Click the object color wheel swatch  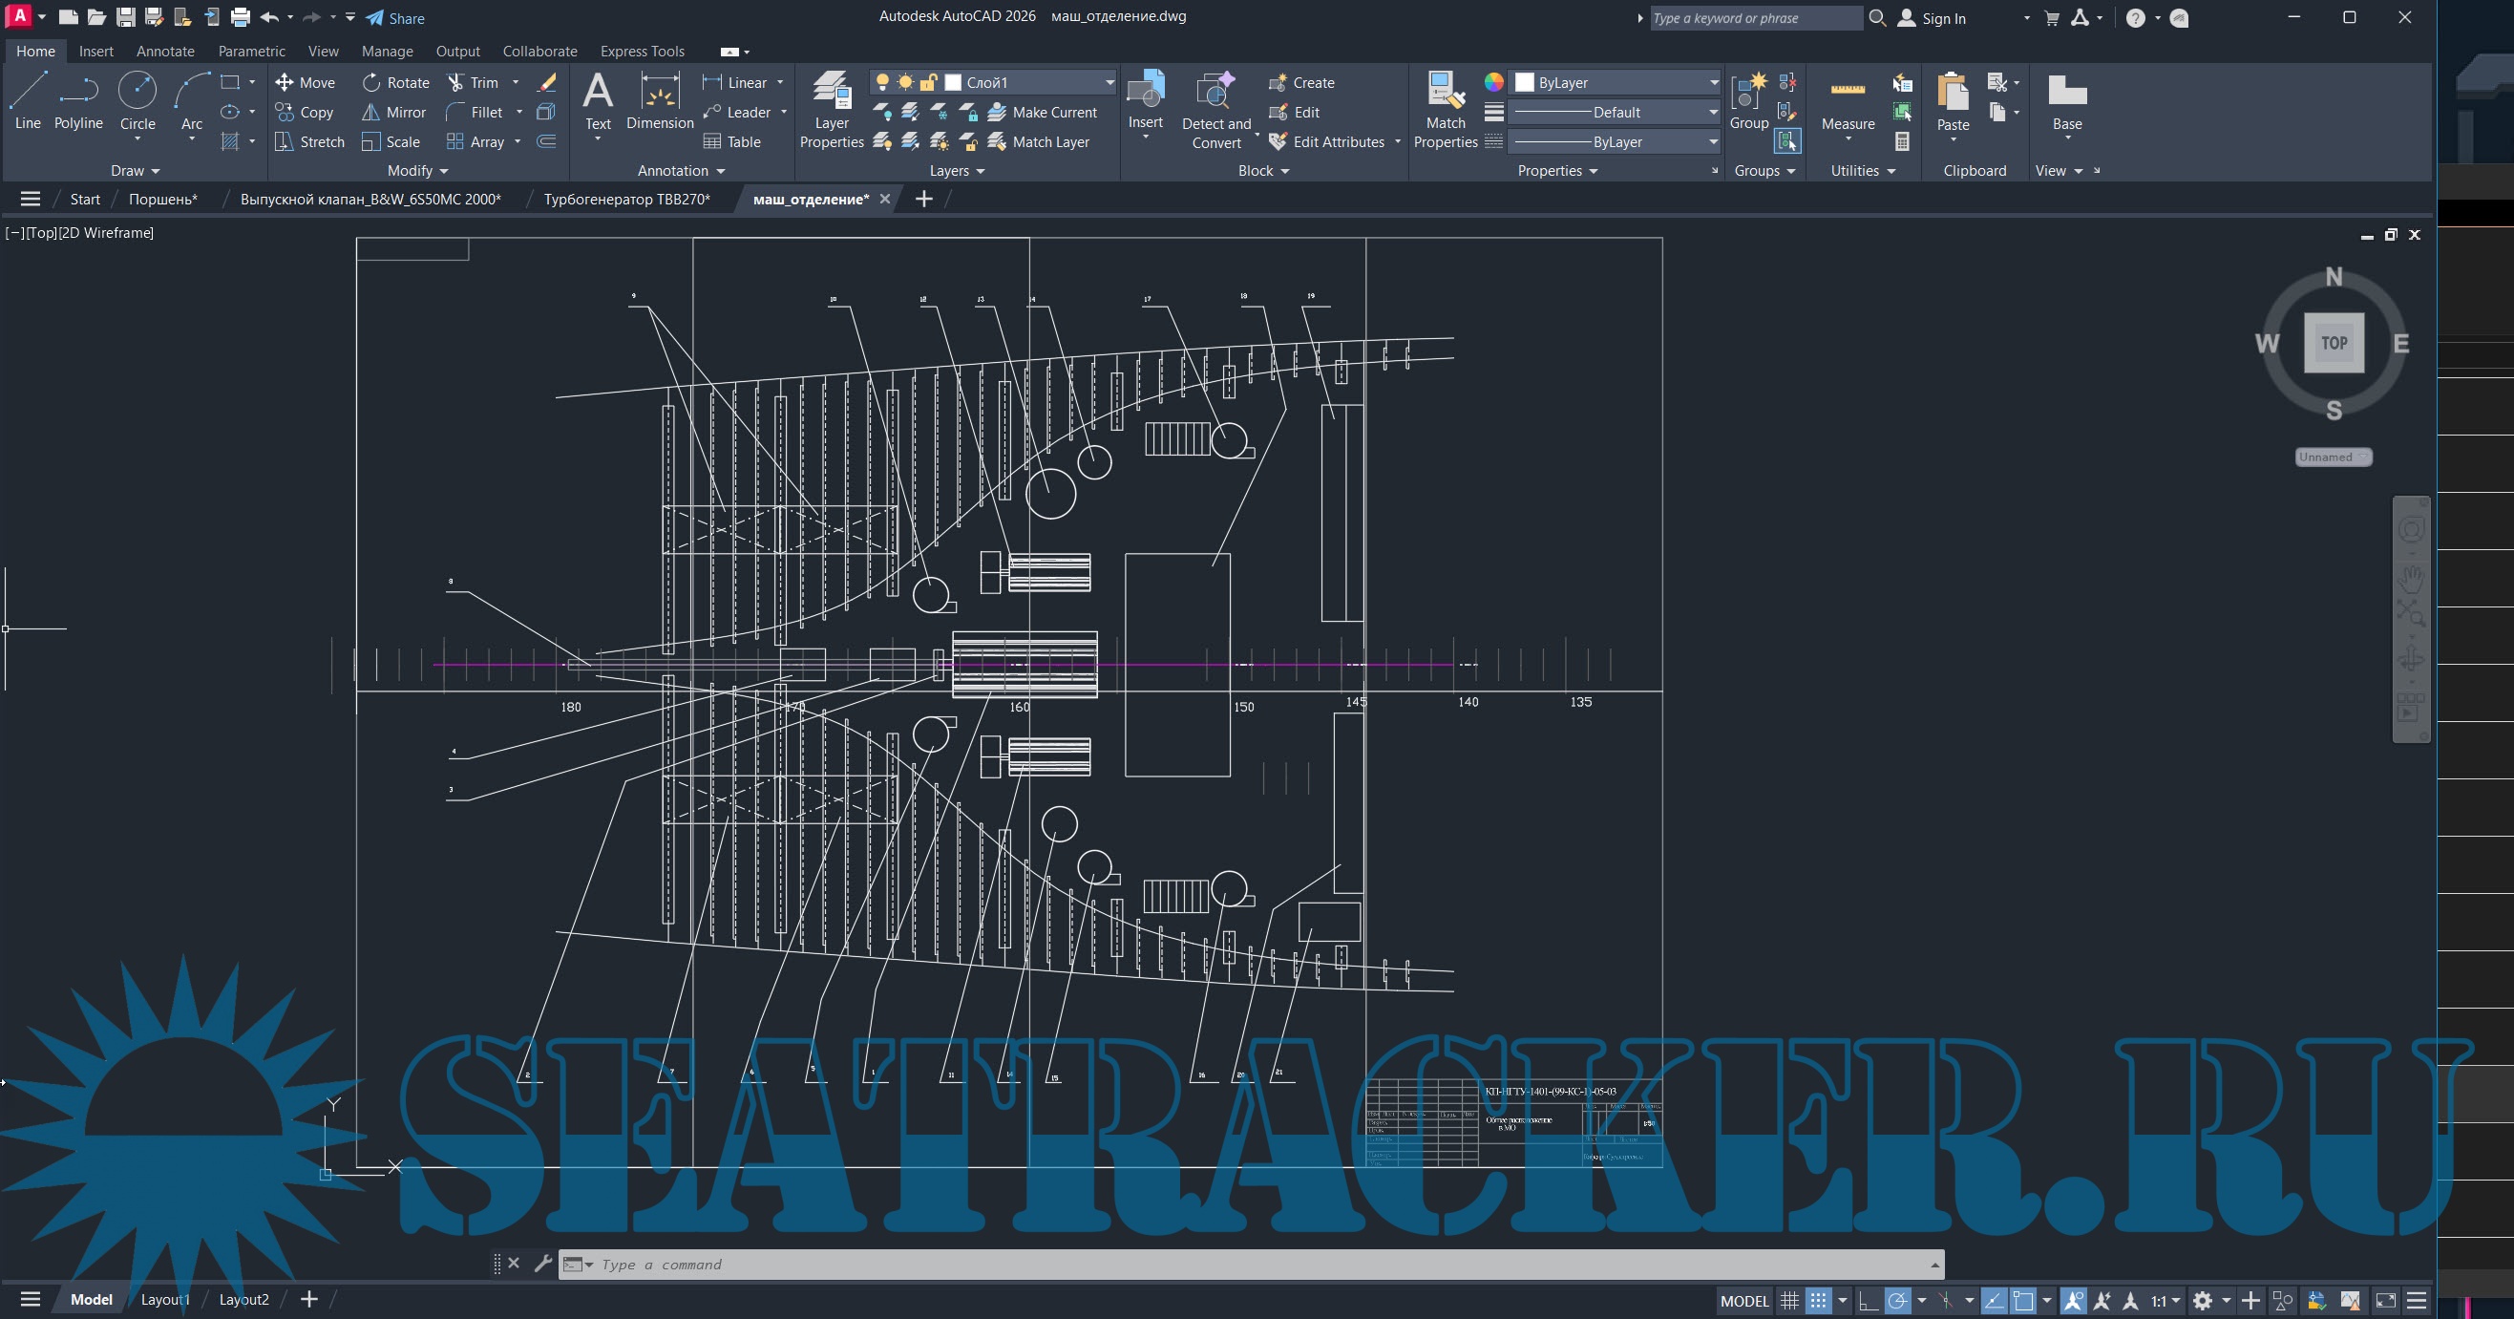(x=1493, y=83)
